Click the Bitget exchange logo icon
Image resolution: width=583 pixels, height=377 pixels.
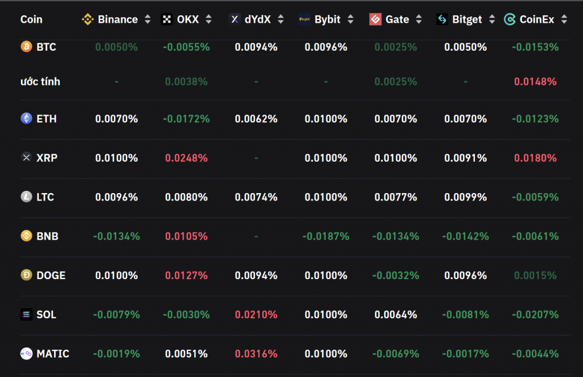click(x=442, y=19)
